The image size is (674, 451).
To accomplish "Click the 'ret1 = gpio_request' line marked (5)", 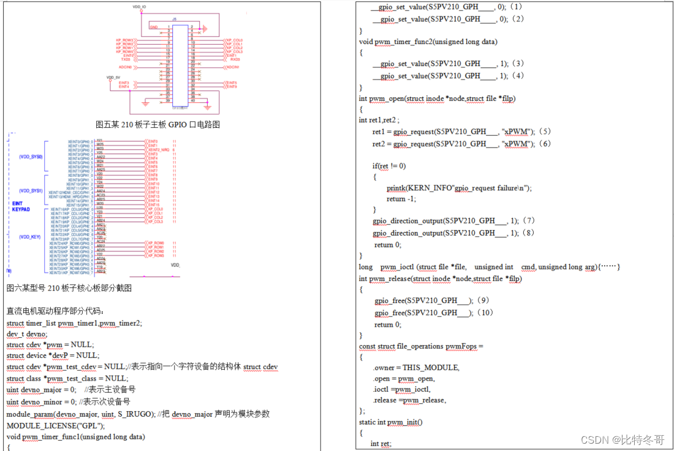I will 461,132.
